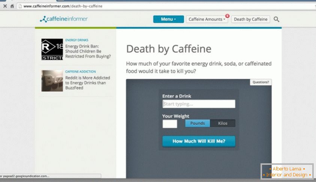Open the BuzzFeed article thumbnail
Viewport: 316px width, 182px height.
click(x=52, y=81)
